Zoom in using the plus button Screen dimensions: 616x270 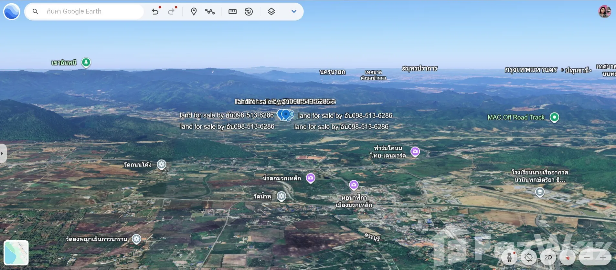[x=603, y=257]
